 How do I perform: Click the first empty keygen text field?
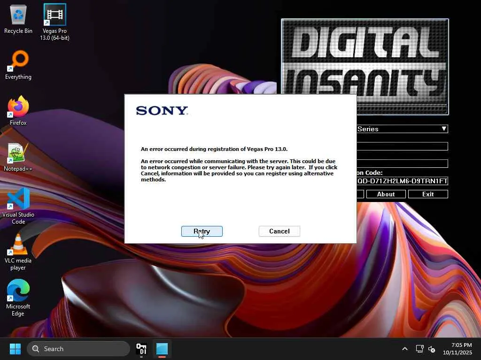(x=402, y=146)
